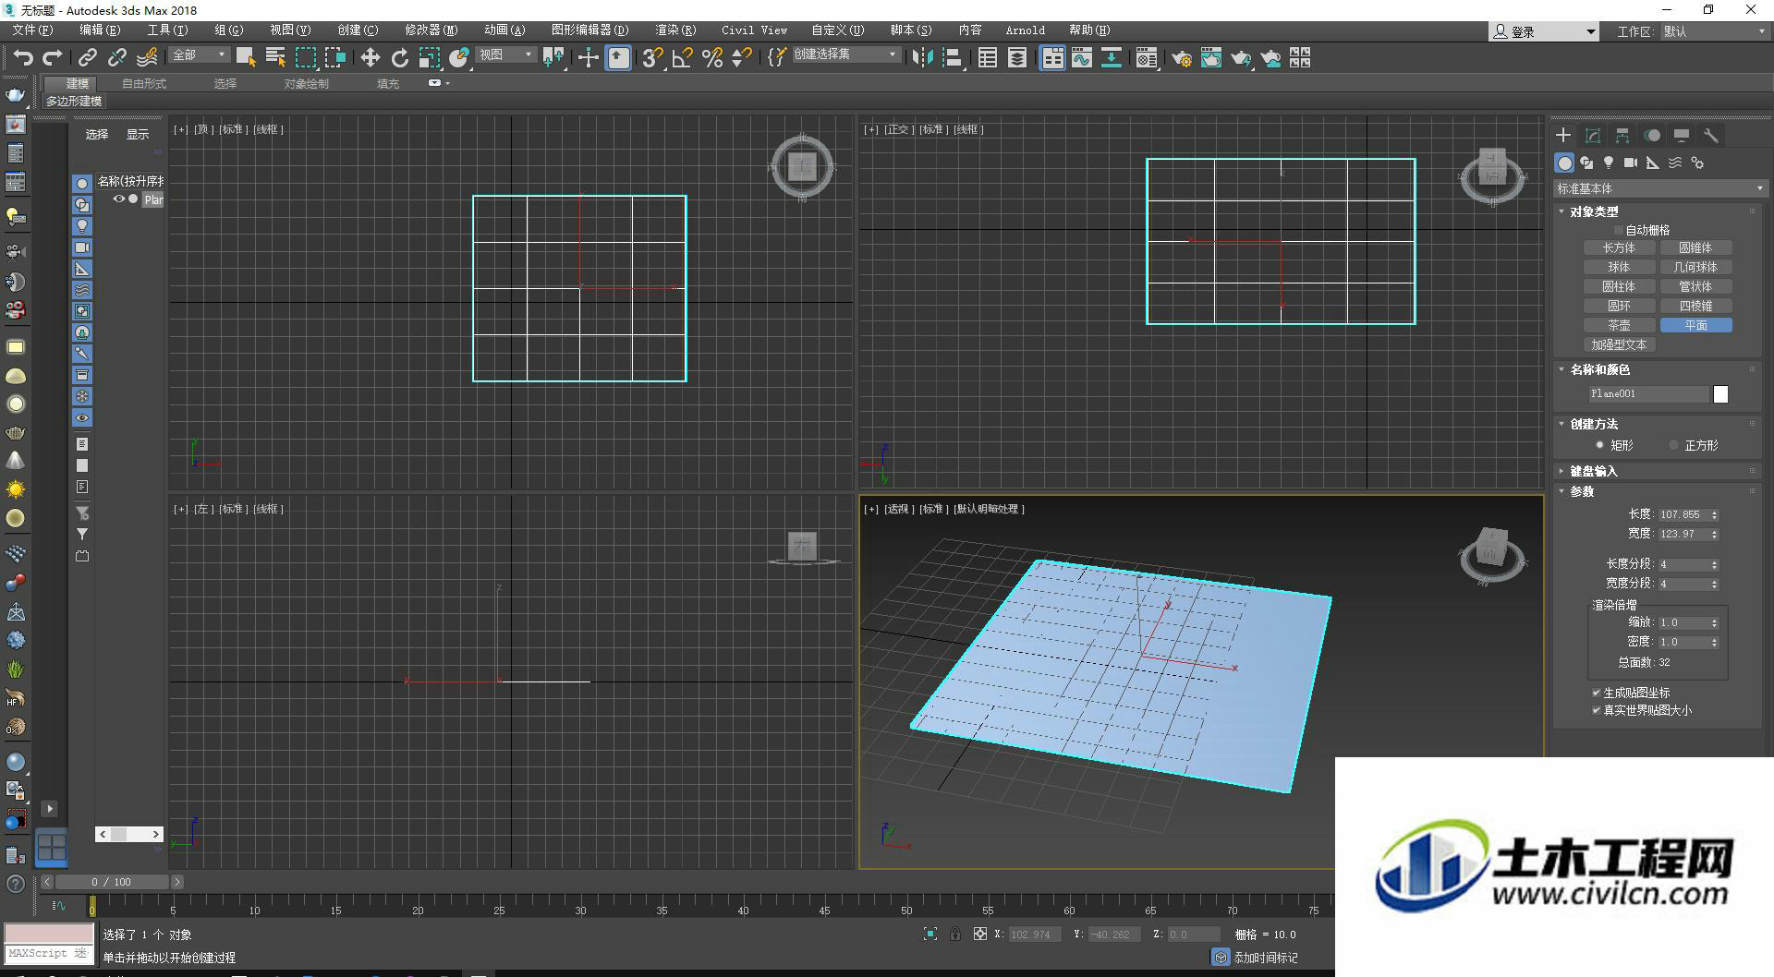This screenshot has height=977, width=1774.
Task: Switch to the 自由形式 ribbon tab
Action: [x=144, y=83]
